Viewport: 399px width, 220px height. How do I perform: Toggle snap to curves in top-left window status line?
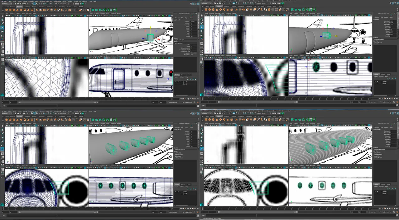[x=46, y=4]
